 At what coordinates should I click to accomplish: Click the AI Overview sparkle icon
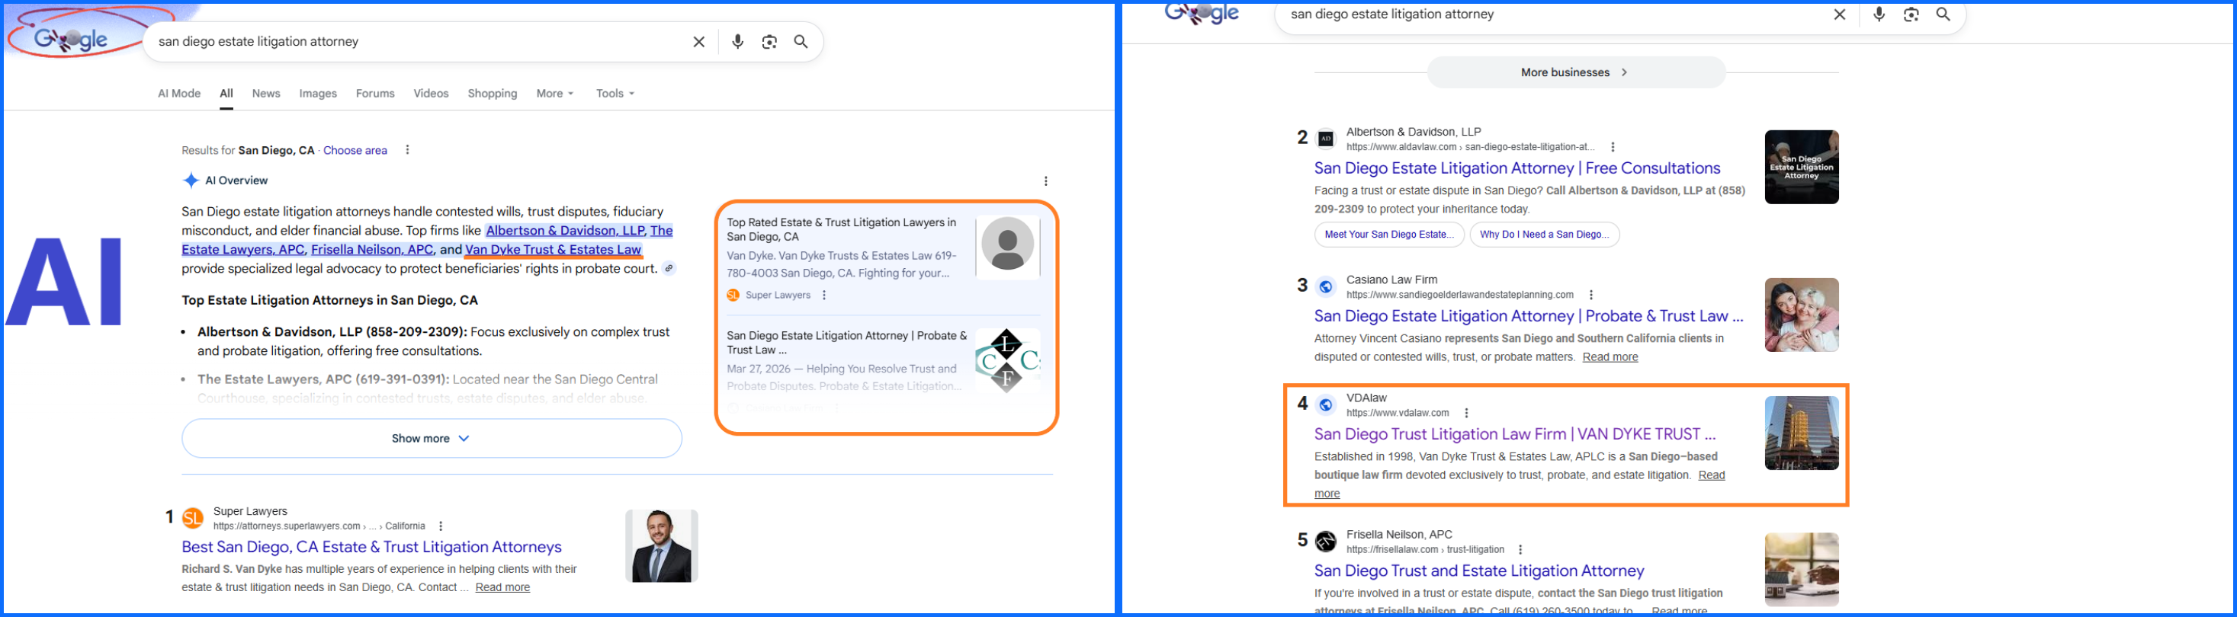[x=190, y=181]
